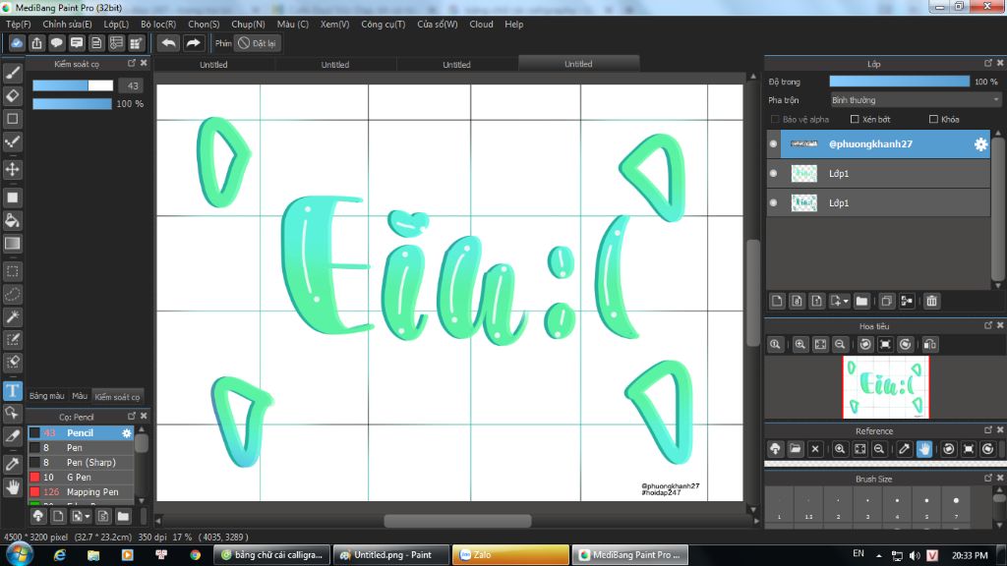Zoom in the navigator panel
1007x566 pixels.
800,345
